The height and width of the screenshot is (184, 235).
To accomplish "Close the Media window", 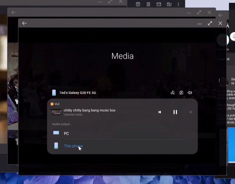I will [220, 23].
